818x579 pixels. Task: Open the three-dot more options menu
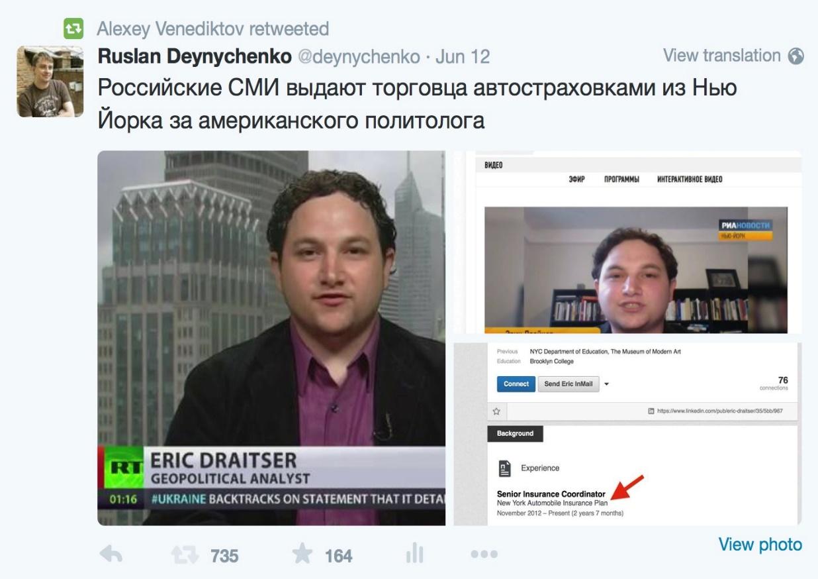coord(484,554)
